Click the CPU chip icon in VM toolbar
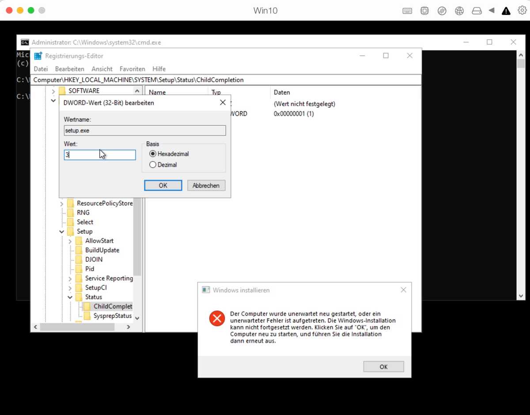Image resolution: width=530 pixels, height=415 pixels. (x=424, y=11)
